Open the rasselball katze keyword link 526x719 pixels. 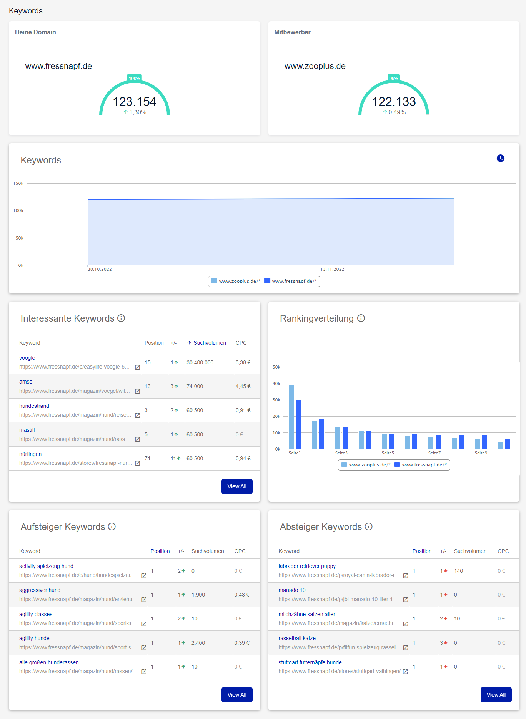point(297,638)
